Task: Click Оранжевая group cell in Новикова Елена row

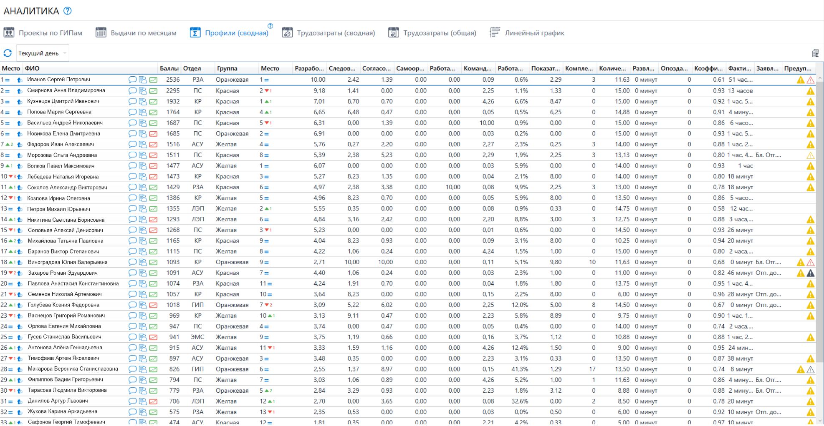Action: coord(232,134)
